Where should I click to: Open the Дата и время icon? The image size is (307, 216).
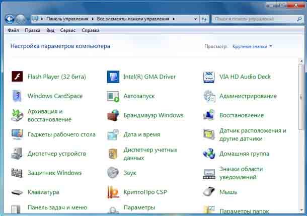(113, 134)
